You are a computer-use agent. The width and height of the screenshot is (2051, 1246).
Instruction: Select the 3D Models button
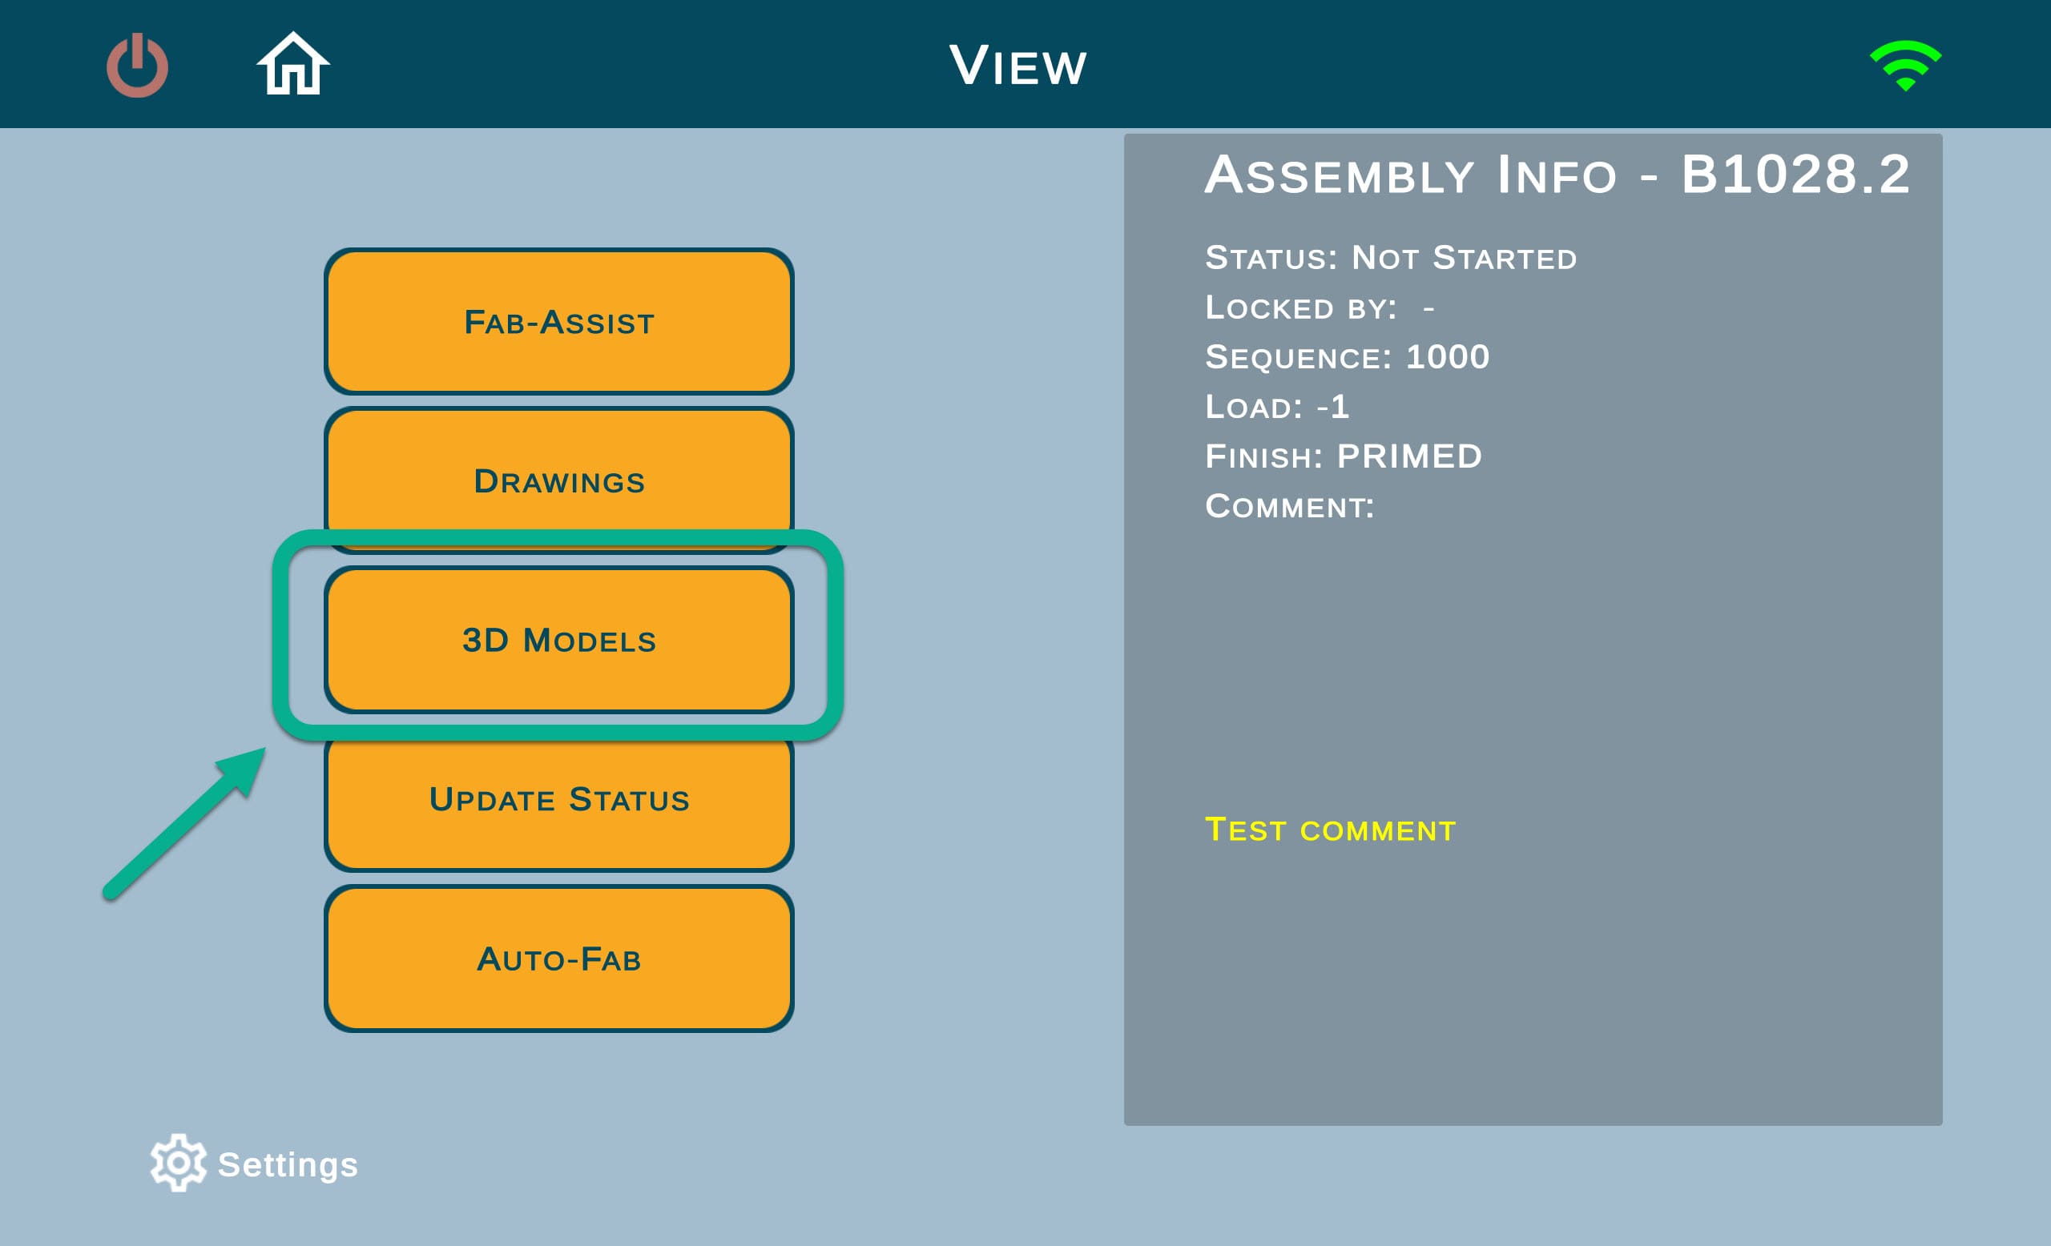coord(558,640)
